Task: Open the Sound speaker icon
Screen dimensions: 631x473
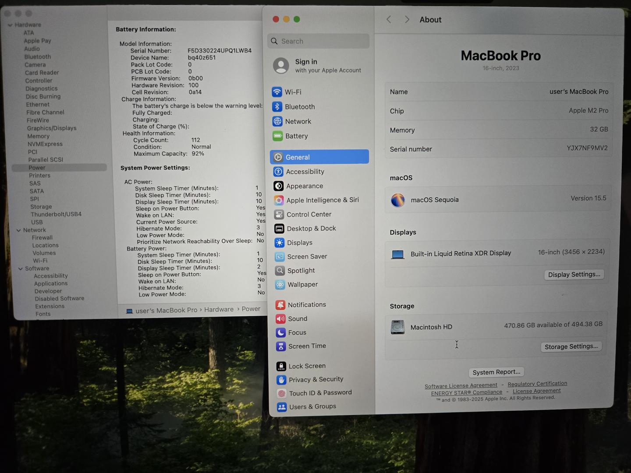Action: point(280,319)
